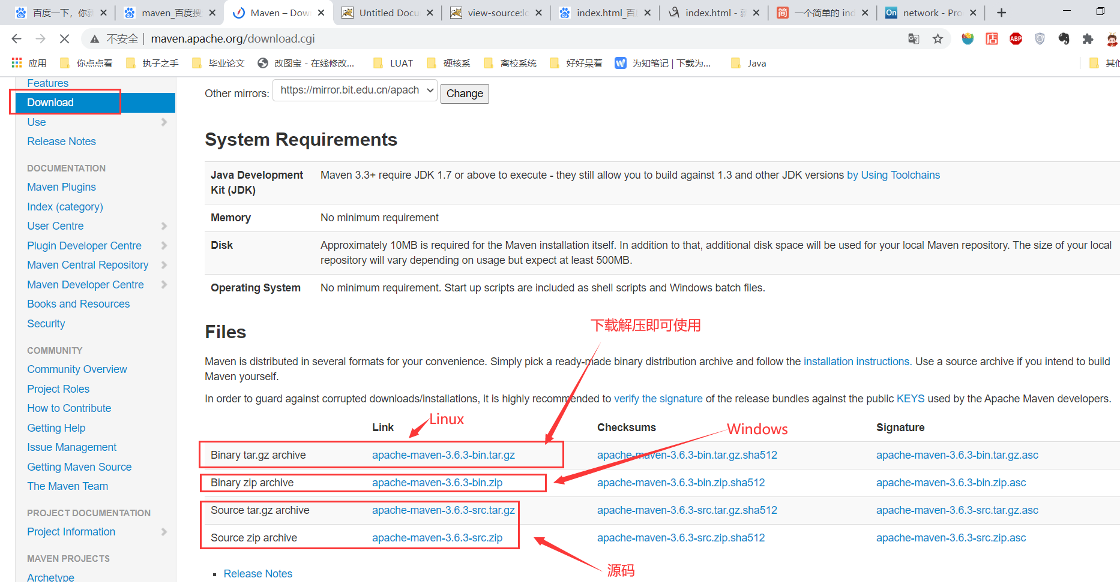Close the Maven – Download tab

(321, 13)
